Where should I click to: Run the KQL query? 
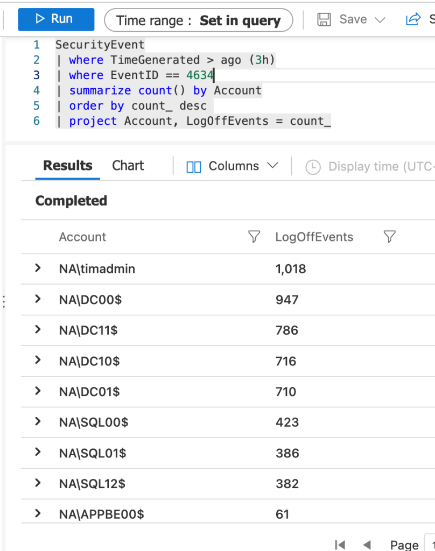tap(56, 19)
